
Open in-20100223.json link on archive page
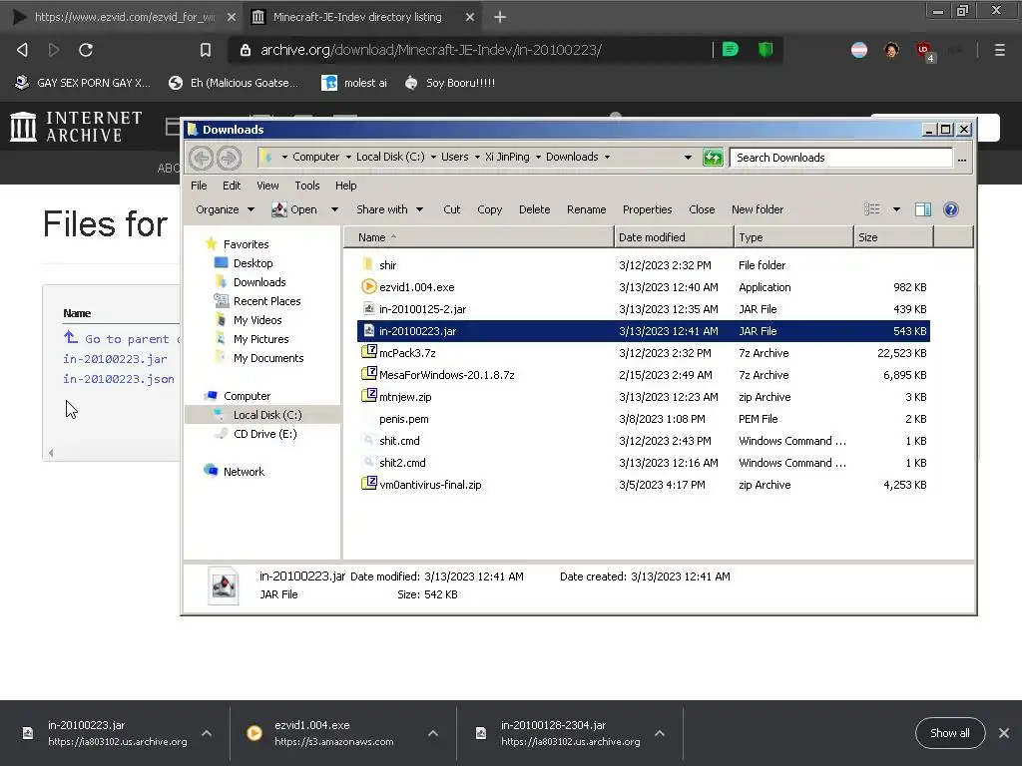[x=119, y=379]
